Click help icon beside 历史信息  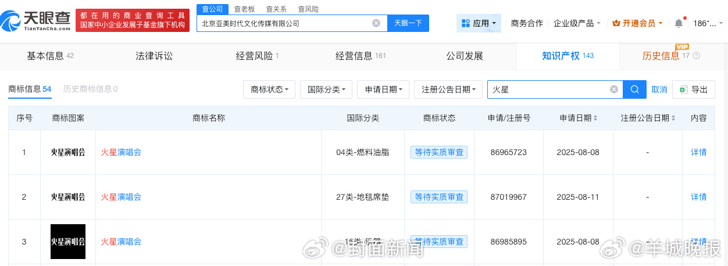tap(697, 56)
